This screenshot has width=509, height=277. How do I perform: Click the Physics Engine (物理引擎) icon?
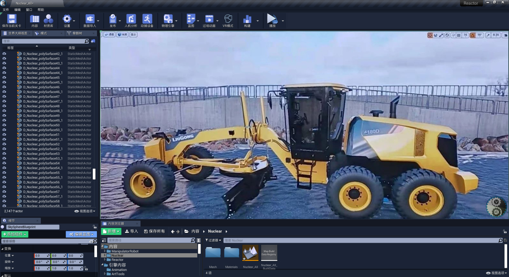[x=168, y=19]
